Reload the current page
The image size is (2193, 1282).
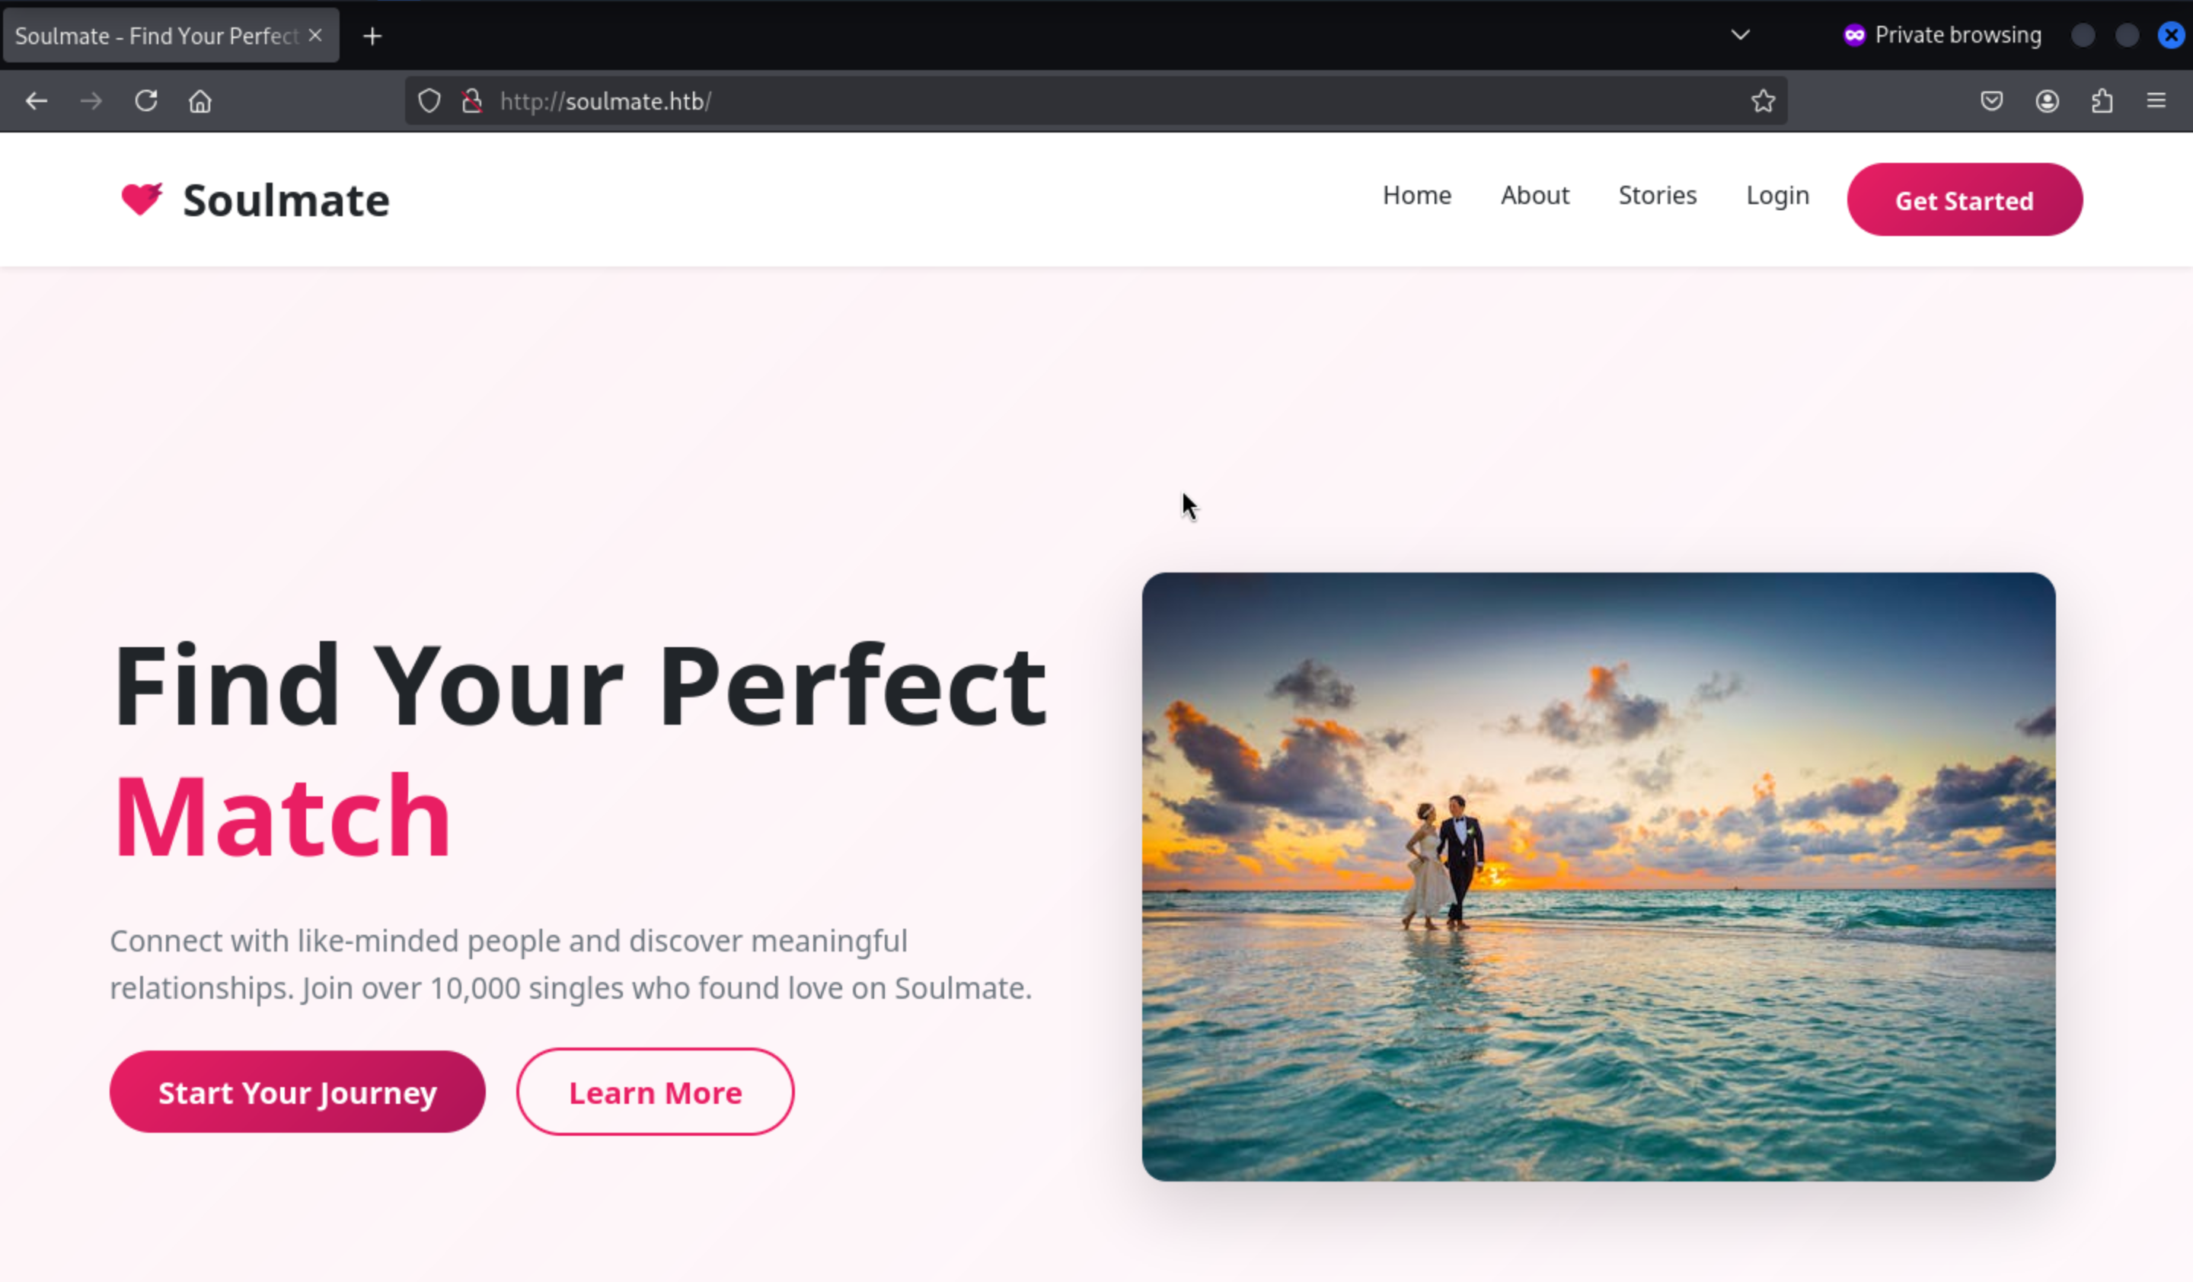pyautogui.click(x=145, y=101)
